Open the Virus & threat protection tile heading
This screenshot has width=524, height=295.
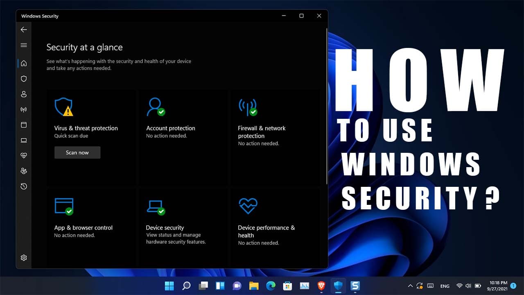click(x=86, y=128)
